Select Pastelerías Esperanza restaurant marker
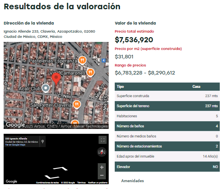This screenshot has width=223, height=189. click(82, 60)
